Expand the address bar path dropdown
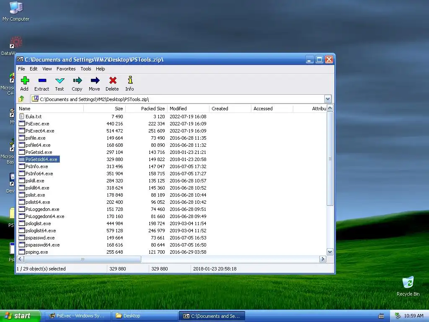Viewport: 429px width, 322px height. (x=328, y=99)
